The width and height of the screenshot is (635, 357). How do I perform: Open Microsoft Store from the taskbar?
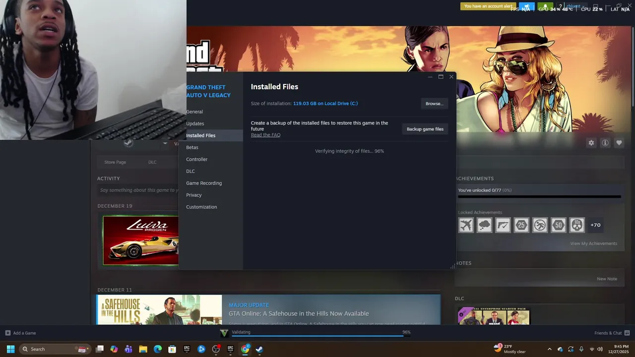[172, 349]
